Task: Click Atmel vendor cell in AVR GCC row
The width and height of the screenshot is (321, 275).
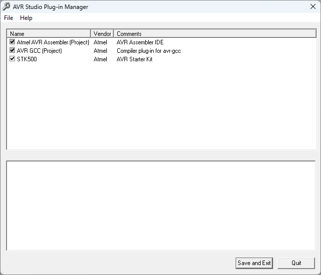Action: [100, 51]
